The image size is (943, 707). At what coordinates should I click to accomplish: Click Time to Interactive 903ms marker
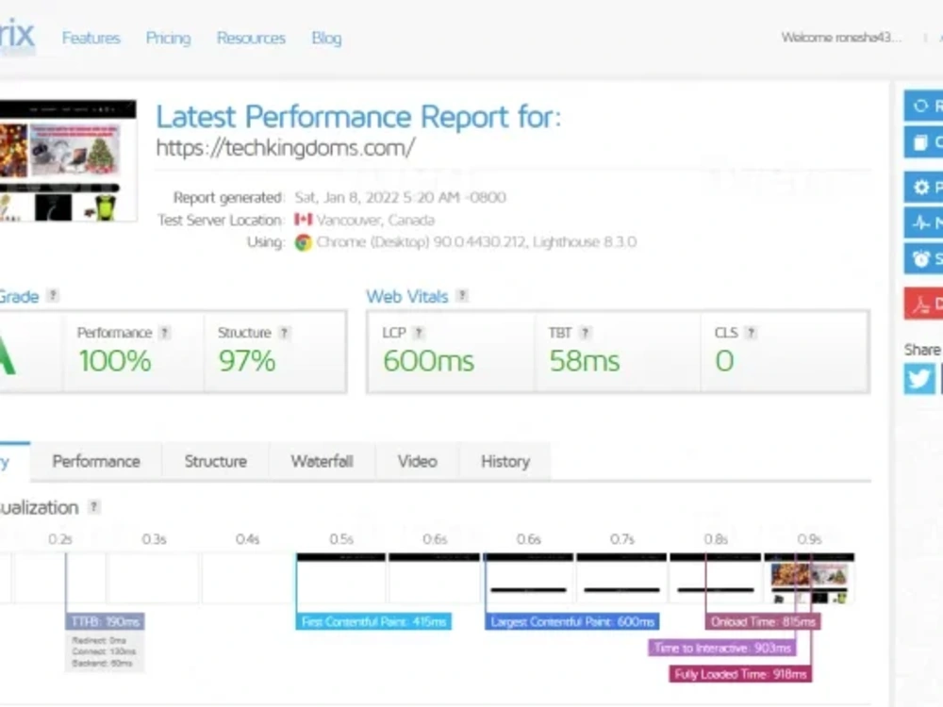coord(721,649)
